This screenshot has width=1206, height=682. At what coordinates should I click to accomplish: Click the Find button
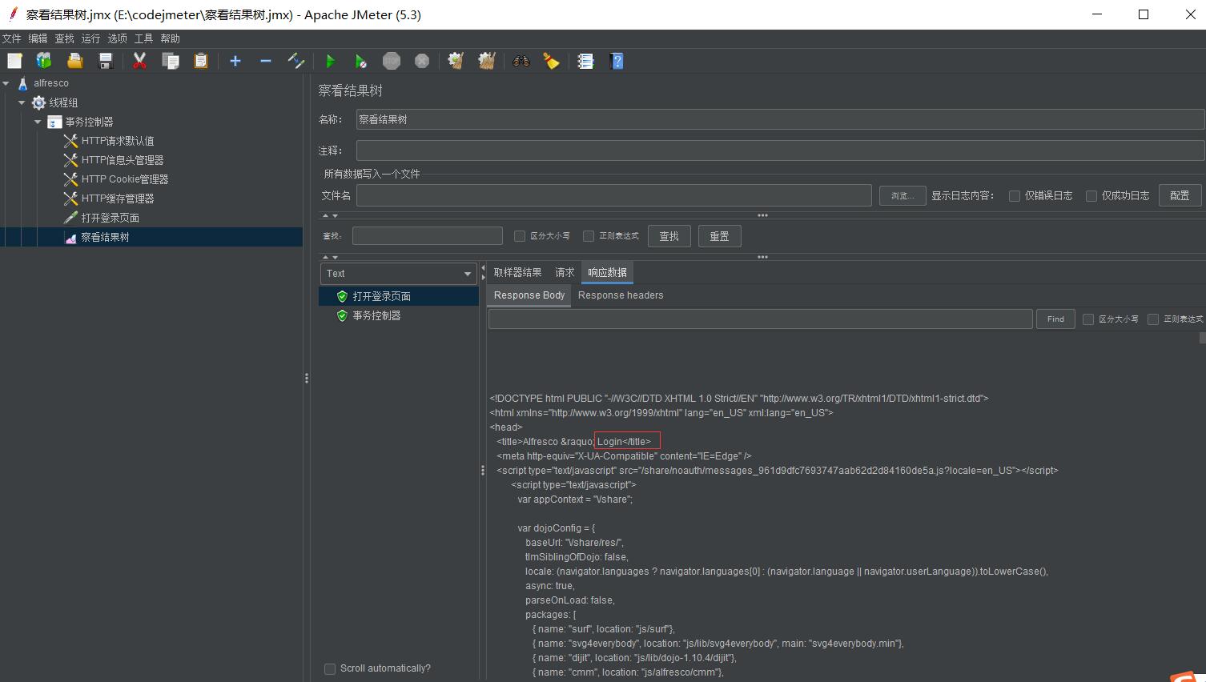point(1055,319)
